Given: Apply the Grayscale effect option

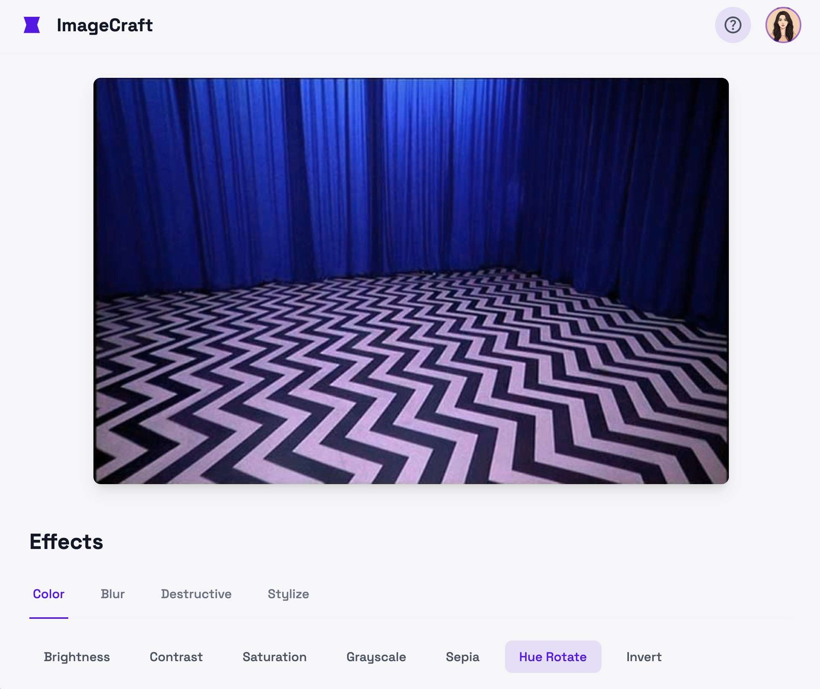Looking at the screenshot, I should pyautogui.click(x=376, y=657).
